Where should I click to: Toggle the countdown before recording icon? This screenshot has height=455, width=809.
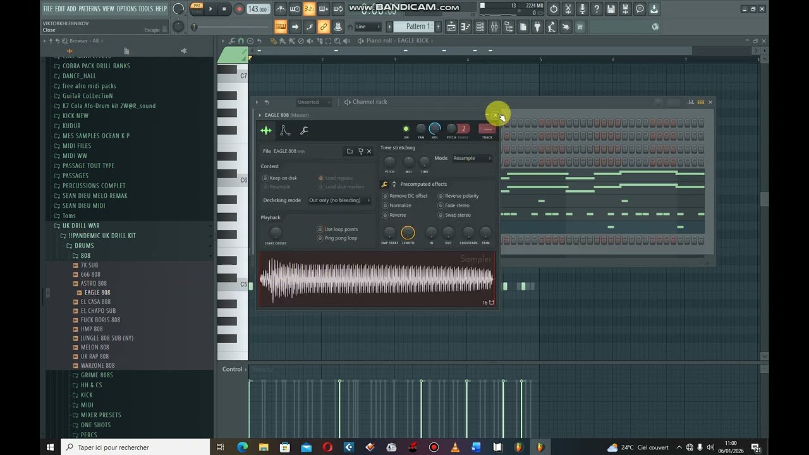point(309,9)
